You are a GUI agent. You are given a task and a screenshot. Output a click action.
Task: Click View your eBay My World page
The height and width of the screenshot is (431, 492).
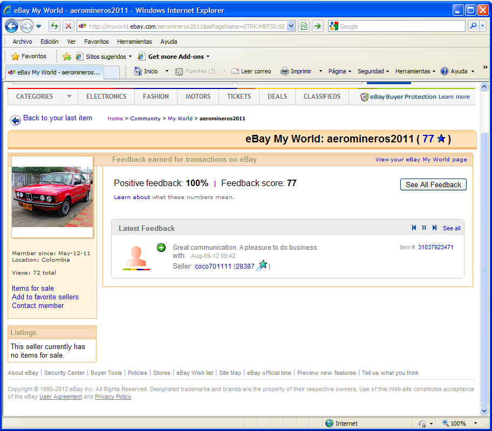[421, 159]
